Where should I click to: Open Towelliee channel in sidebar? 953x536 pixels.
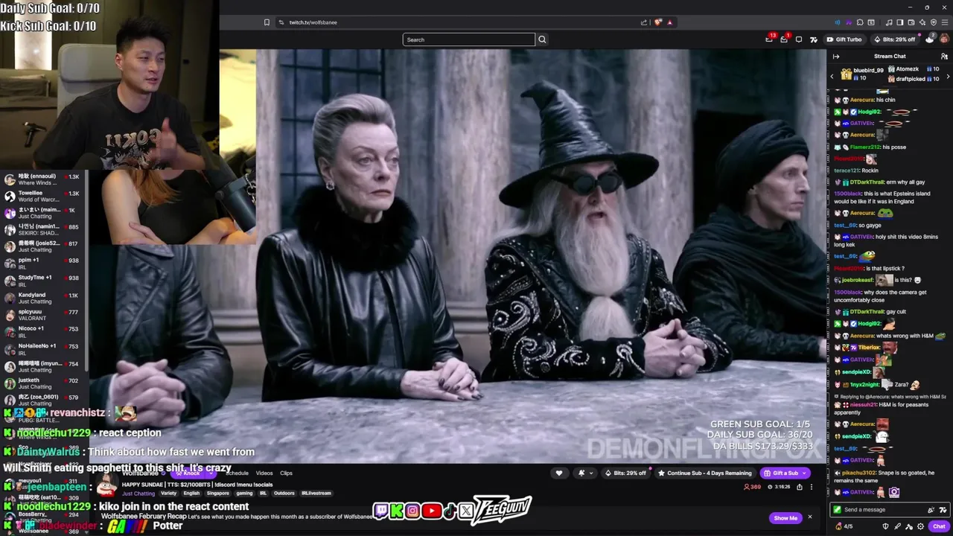43,197
